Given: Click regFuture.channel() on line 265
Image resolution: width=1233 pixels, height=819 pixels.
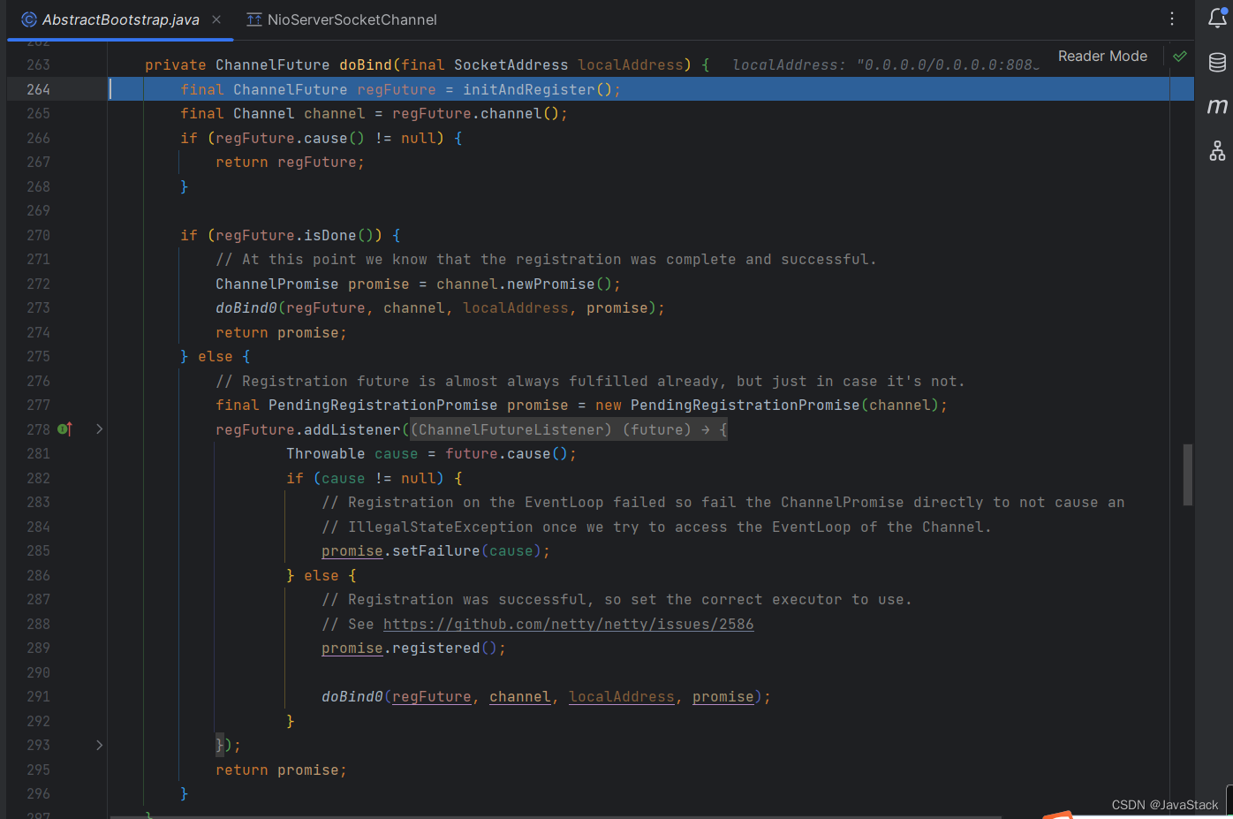Looking at the screenshot, I should tap(476, 114).
